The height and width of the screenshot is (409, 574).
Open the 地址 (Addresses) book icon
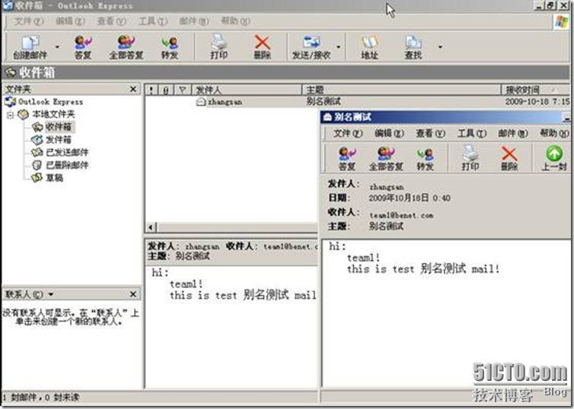(370, 48)
